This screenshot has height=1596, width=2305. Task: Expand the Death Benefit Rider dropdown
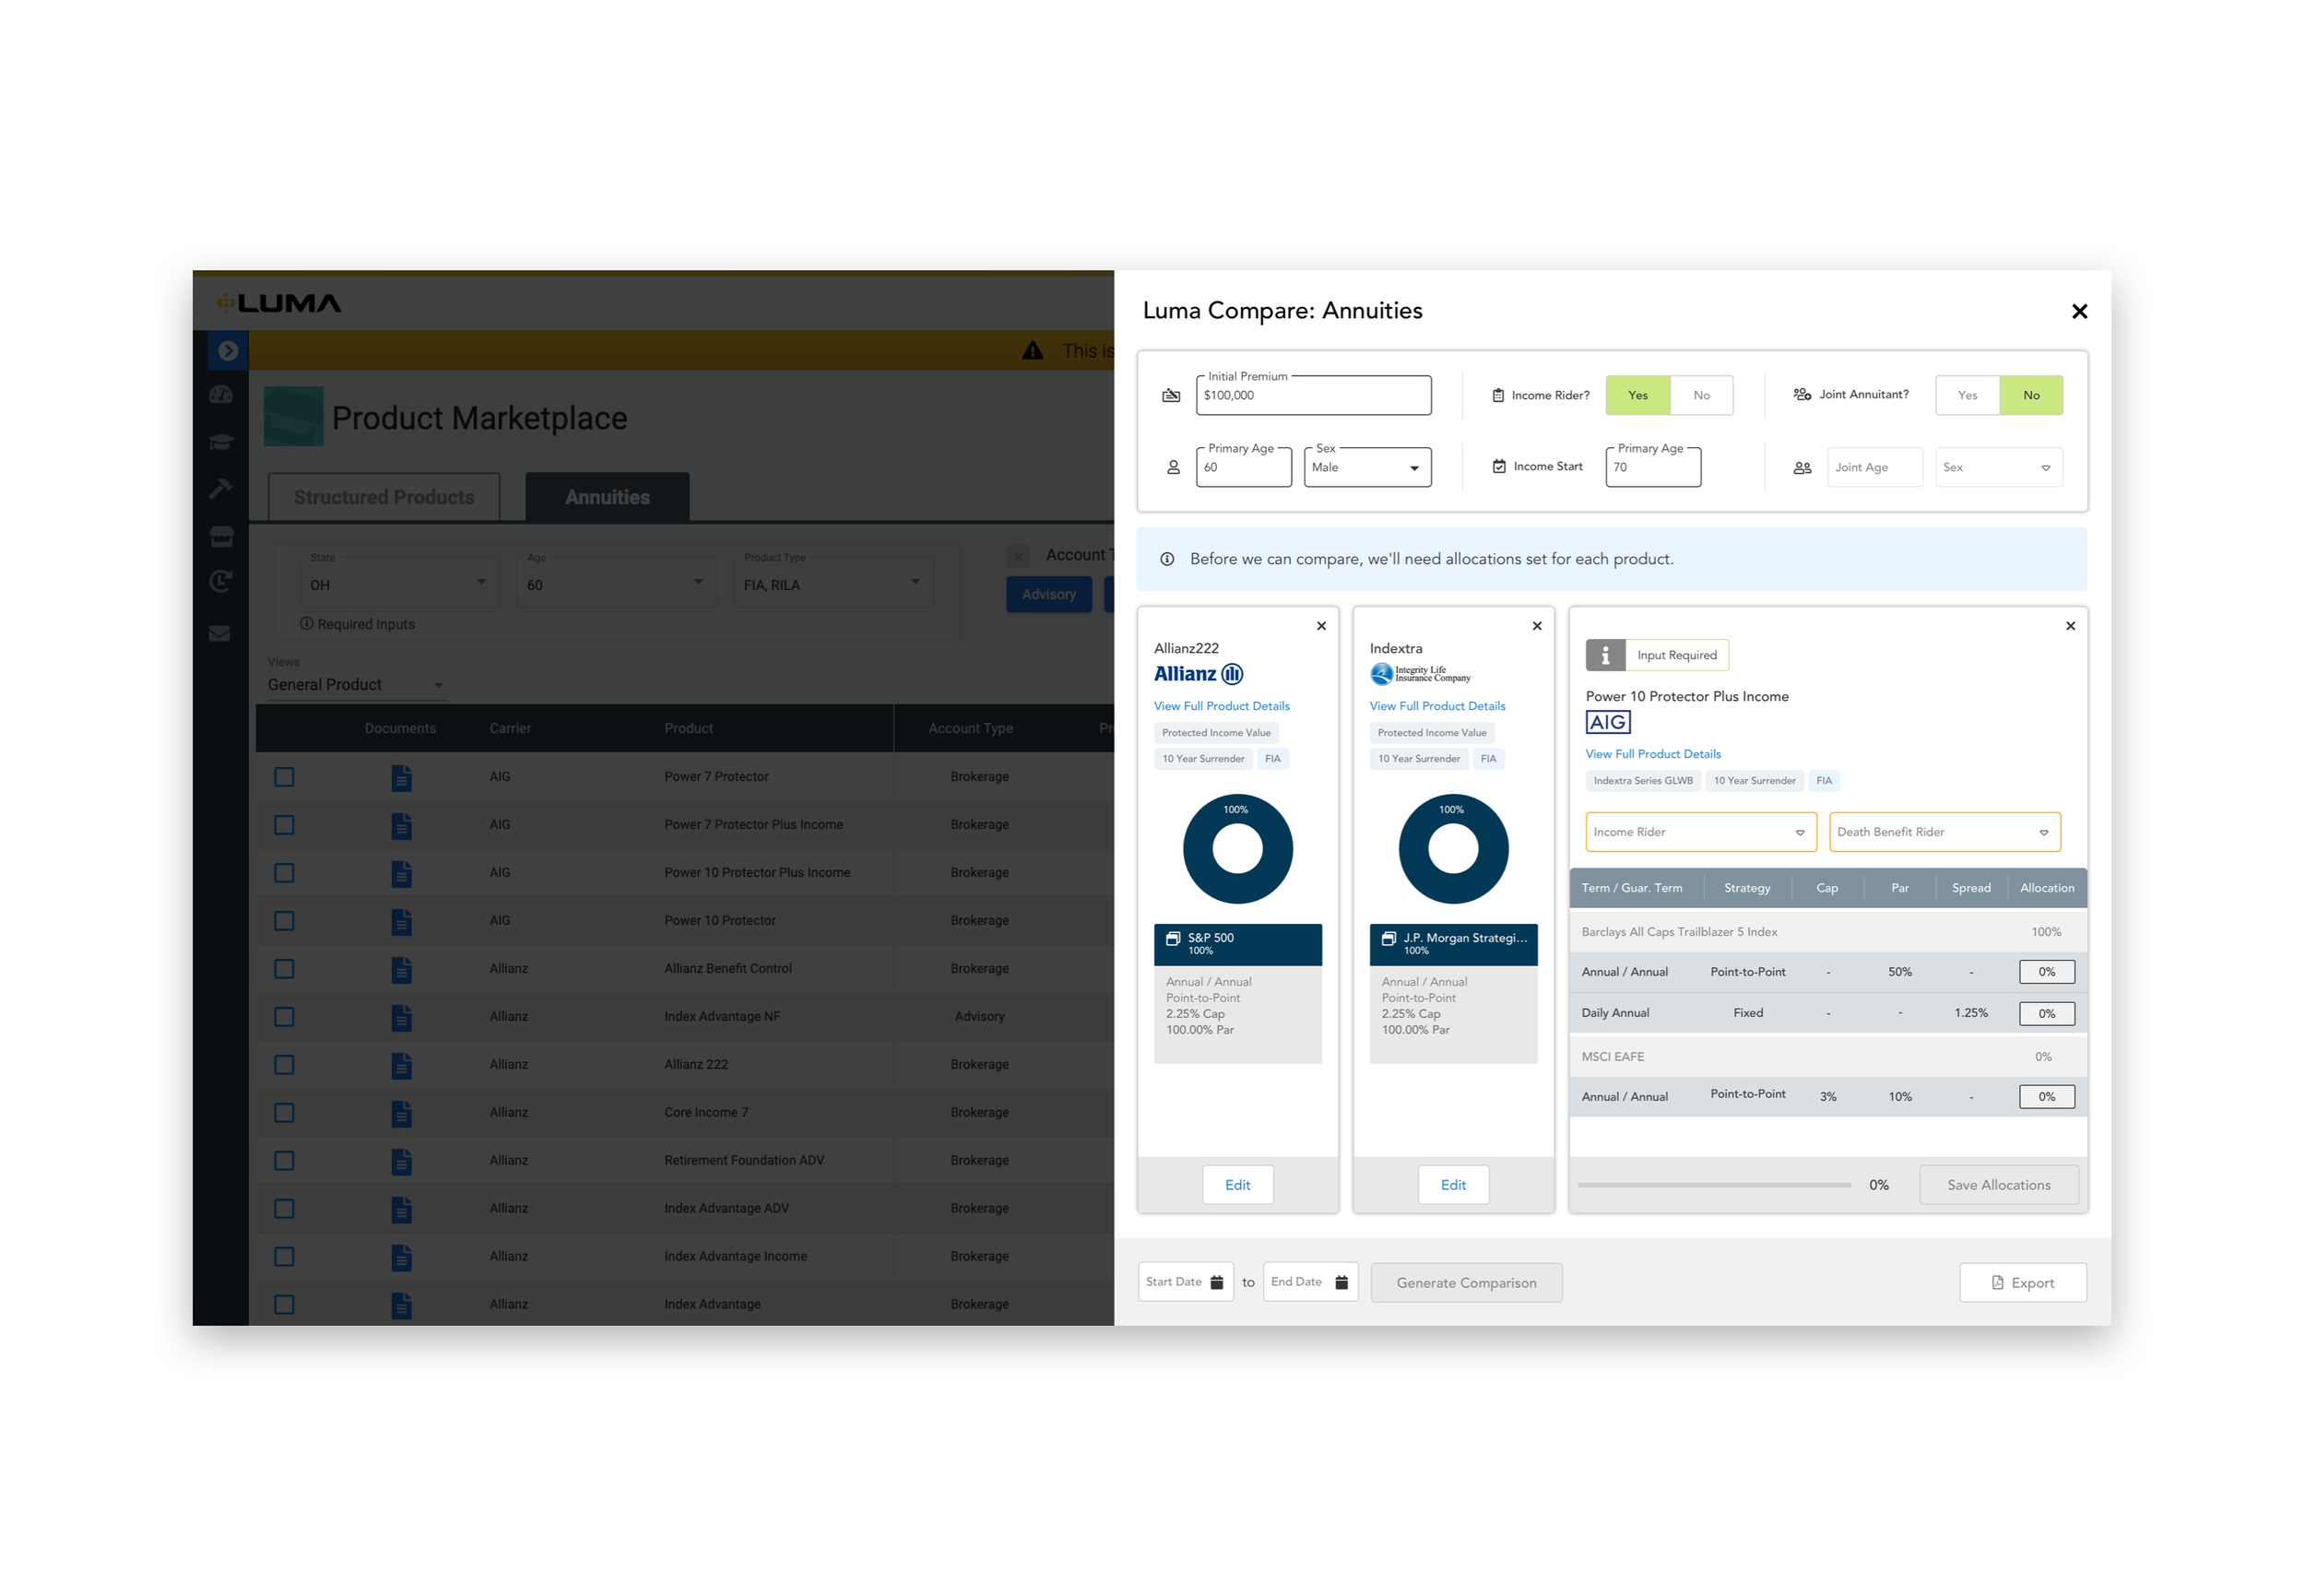(1944, 832)
